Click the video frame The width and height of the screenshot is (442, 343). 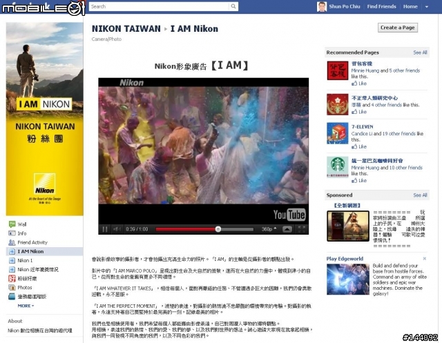click(203, 145)
